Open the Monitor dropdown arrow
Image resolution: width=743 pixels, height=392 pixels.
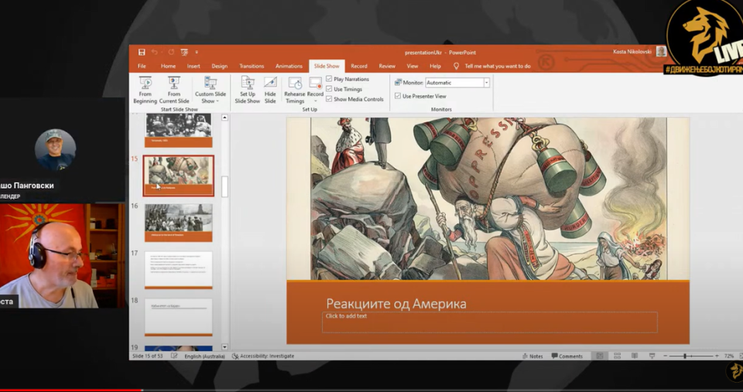(x=486, y=83)
